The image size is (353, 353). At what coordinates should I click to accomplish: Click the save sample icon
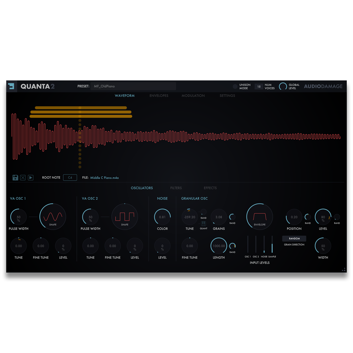[15, 177]
